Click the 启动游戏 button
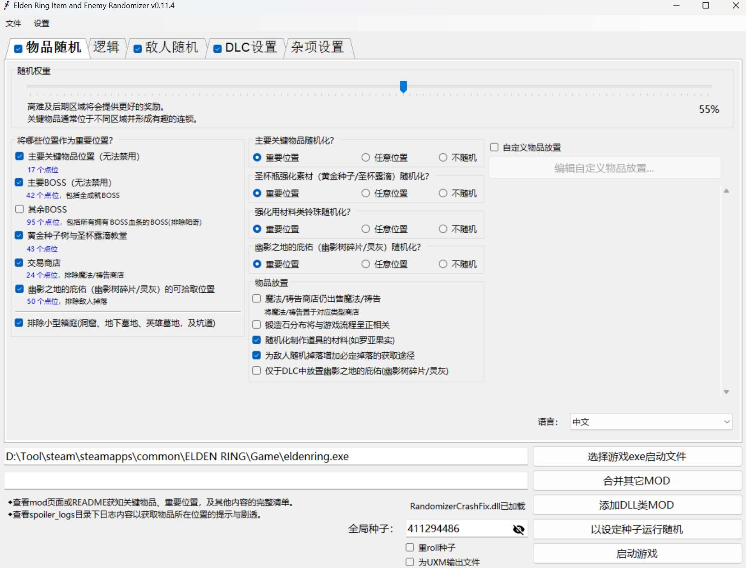This screenshot has width=746, height=568. click(636, 554)
